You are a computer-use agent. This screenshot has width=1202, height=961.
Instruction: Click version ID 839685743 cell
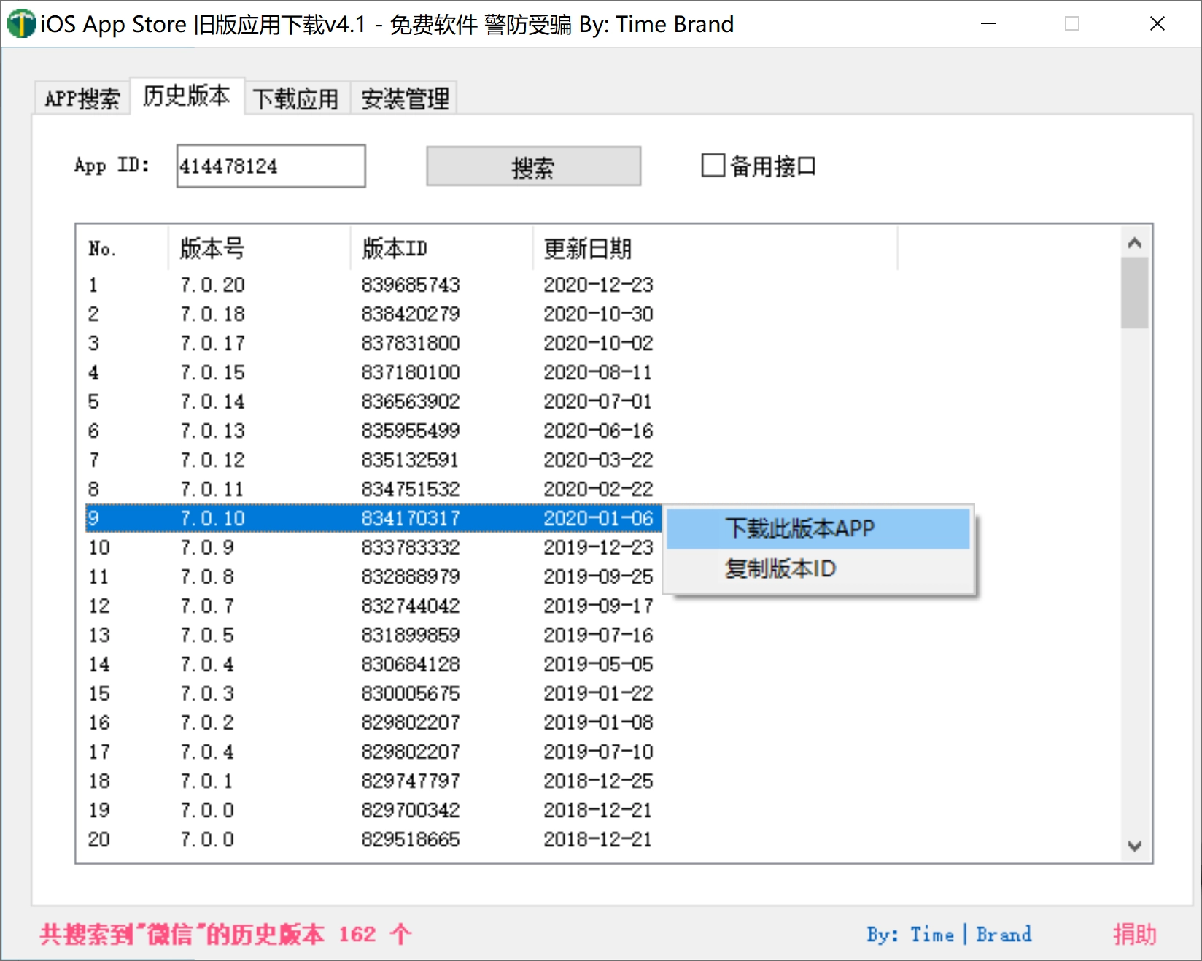(411, 285)
